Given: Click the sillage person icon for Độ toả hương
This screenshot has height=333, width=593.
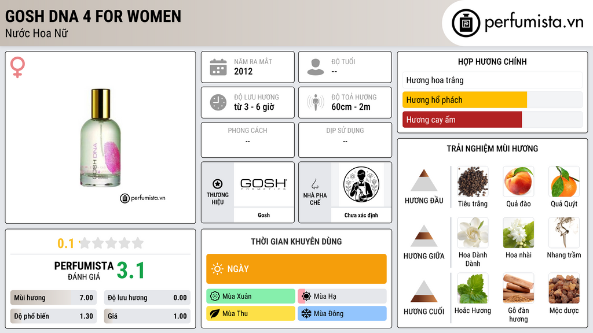Looking at the screenshot, I should coord(316,102).
